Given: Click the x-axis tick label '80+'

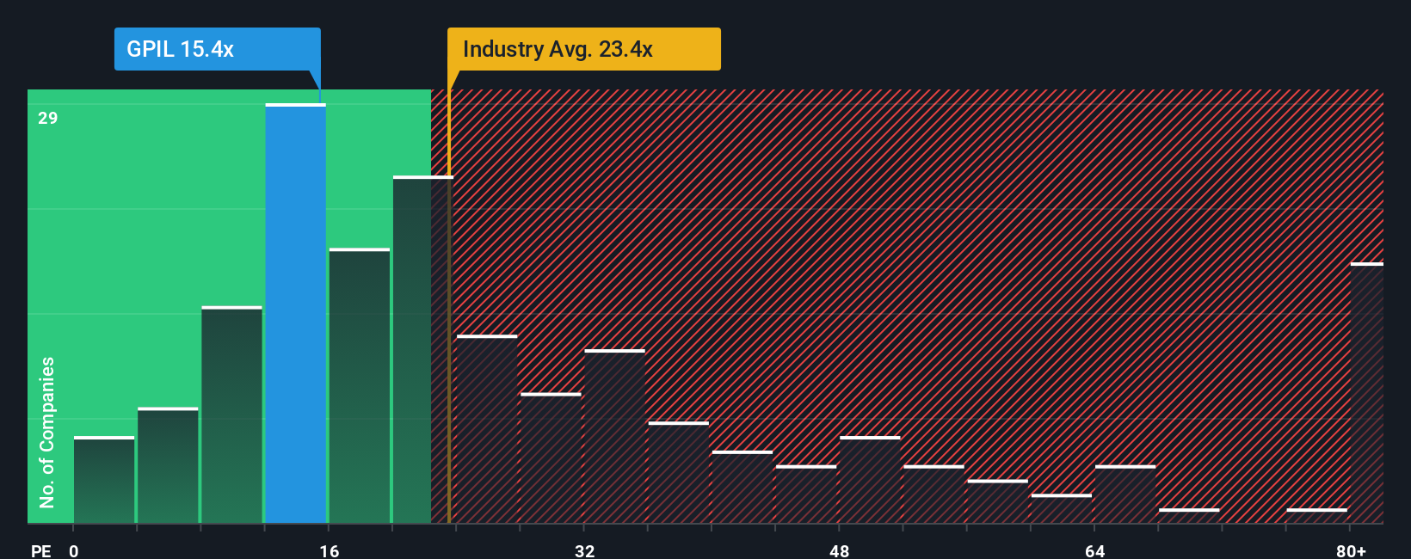Looking at the screenshot, I should (1351, 550).
